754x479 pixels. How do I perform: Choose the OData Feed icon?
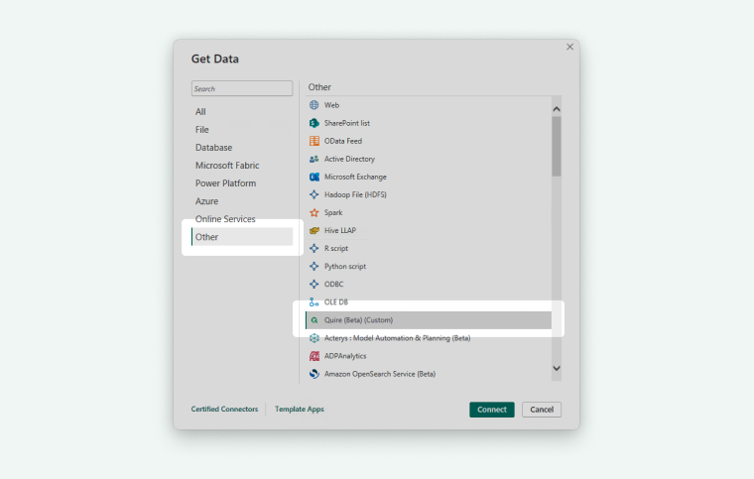tap(314, 141)
